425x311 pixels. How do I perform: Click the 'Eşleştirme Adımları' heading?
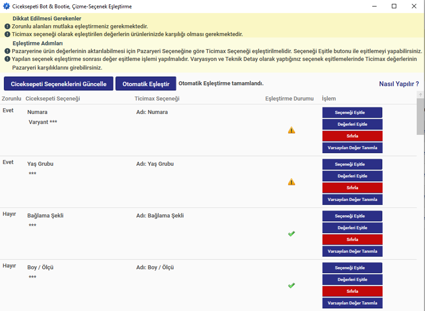(x=37, y=43)
